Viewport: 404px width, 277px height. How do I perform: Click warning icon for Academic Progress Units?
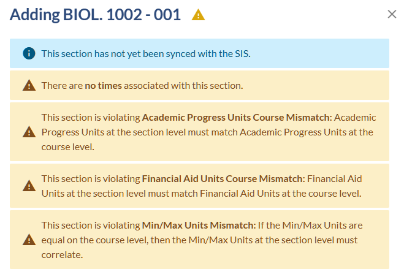coord(29,132)
